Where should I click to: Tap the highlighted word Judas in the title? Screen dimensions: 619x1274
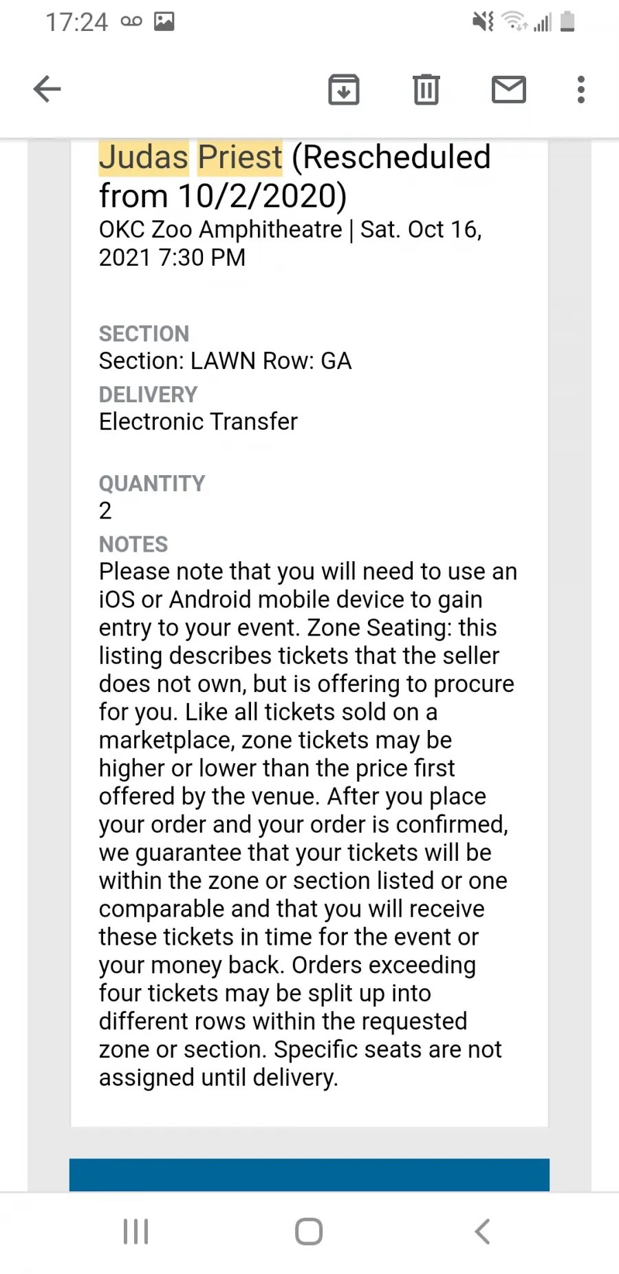[x=144, y=157]
